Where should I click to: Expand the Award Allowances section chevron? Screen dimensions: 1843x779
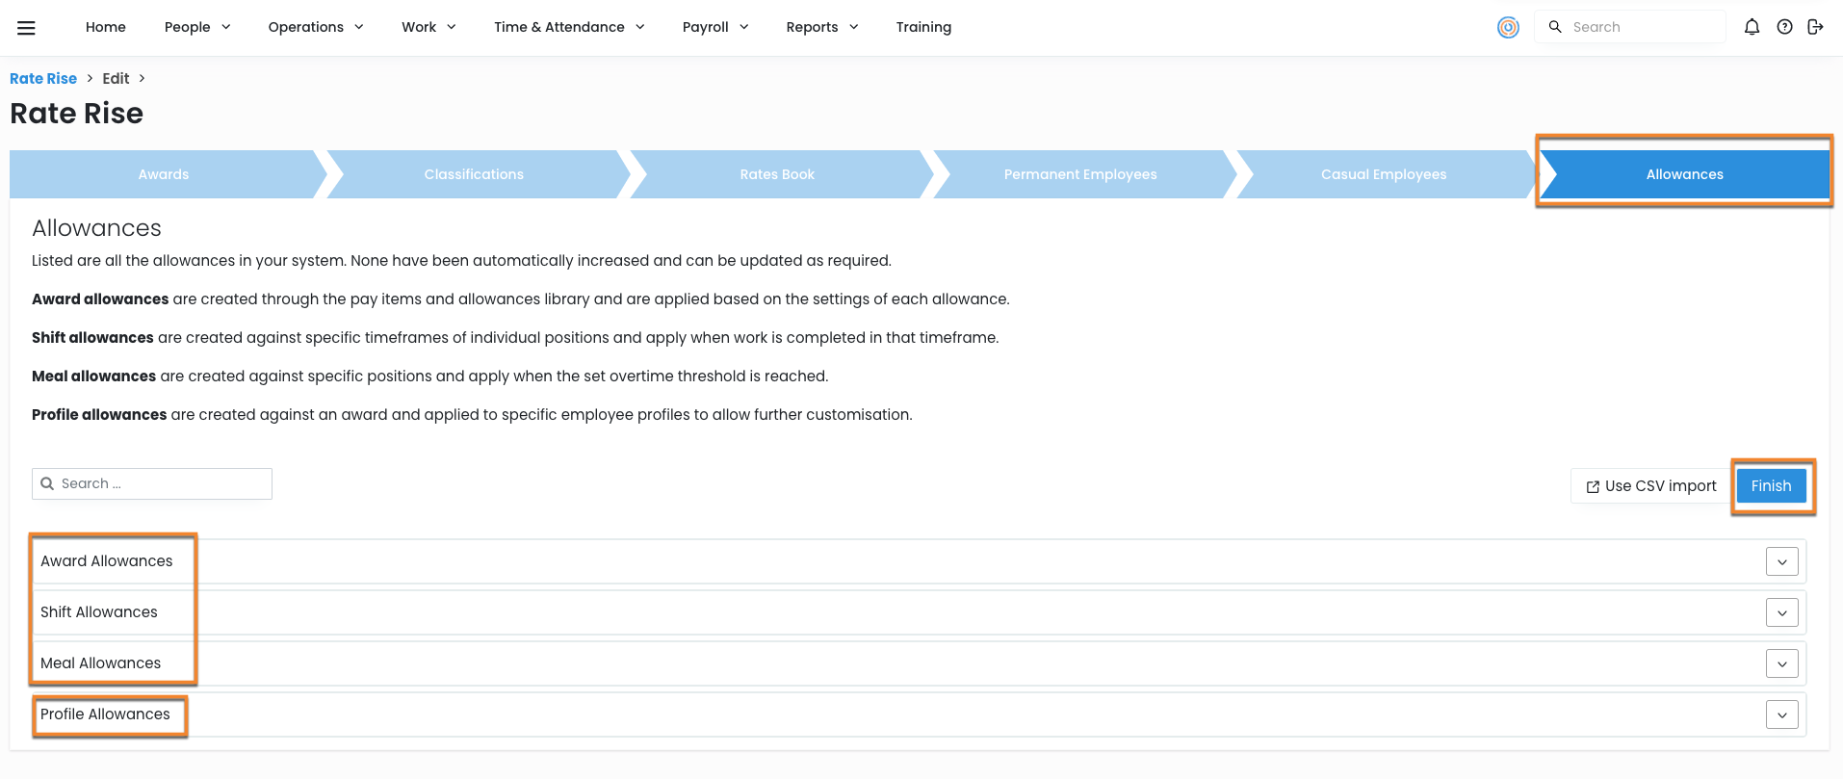pyautogui.click(x=1781, y=562)
